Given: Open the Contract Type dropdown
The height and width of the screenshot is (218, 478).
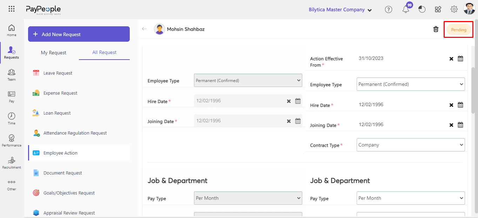Looking at the screenshot, I should tap(410, 145).
